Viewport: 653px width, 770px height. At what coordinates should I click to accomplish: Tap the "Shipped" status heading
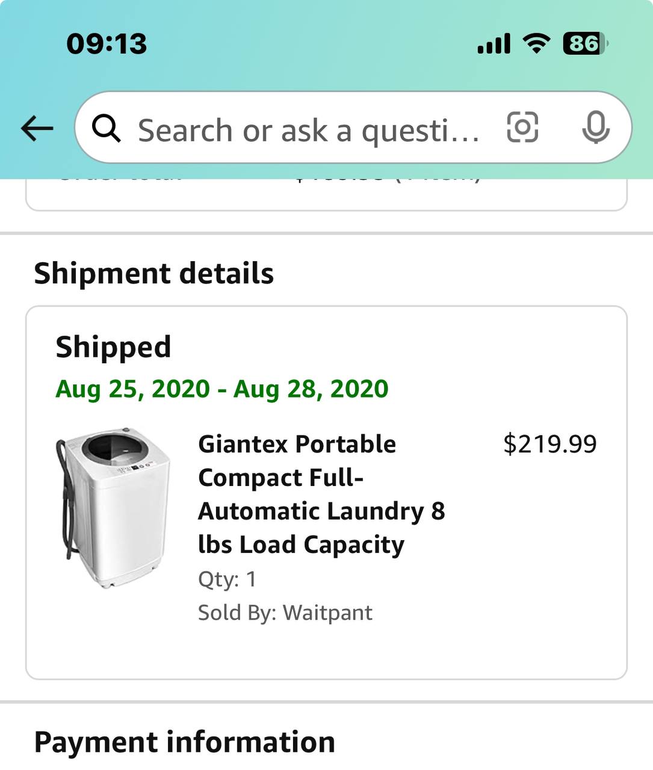pos(113,347)
